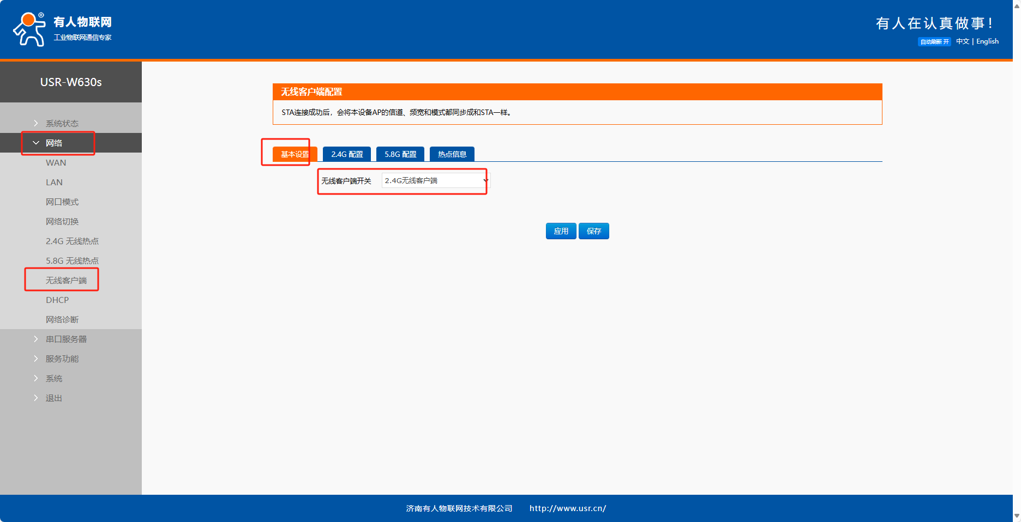1021x522 pixels.
Task: Toggle the 自动刷新 开 auto-refresh switch
Action: 934,42
